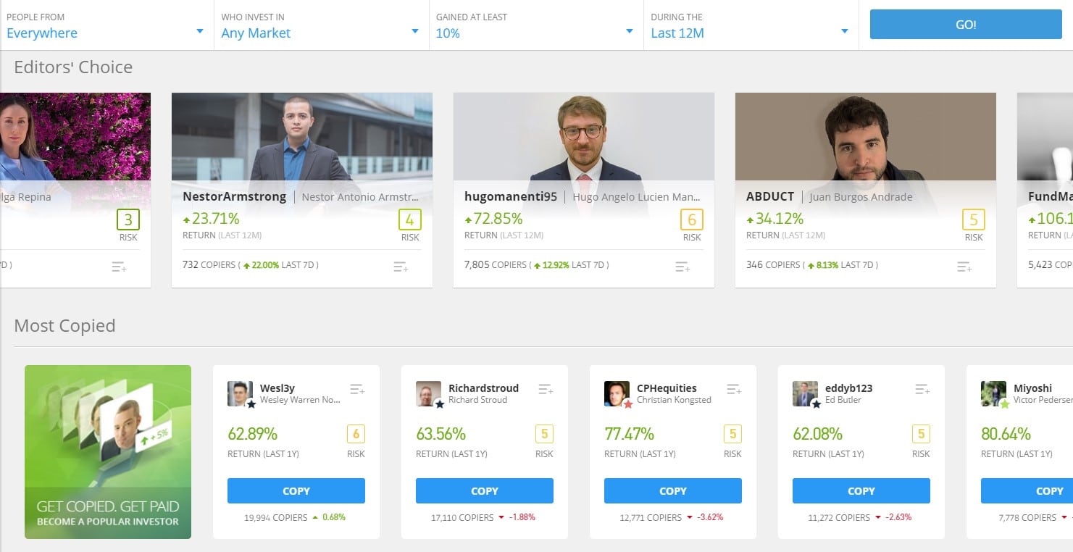Open eddyb123 username link

848,388
